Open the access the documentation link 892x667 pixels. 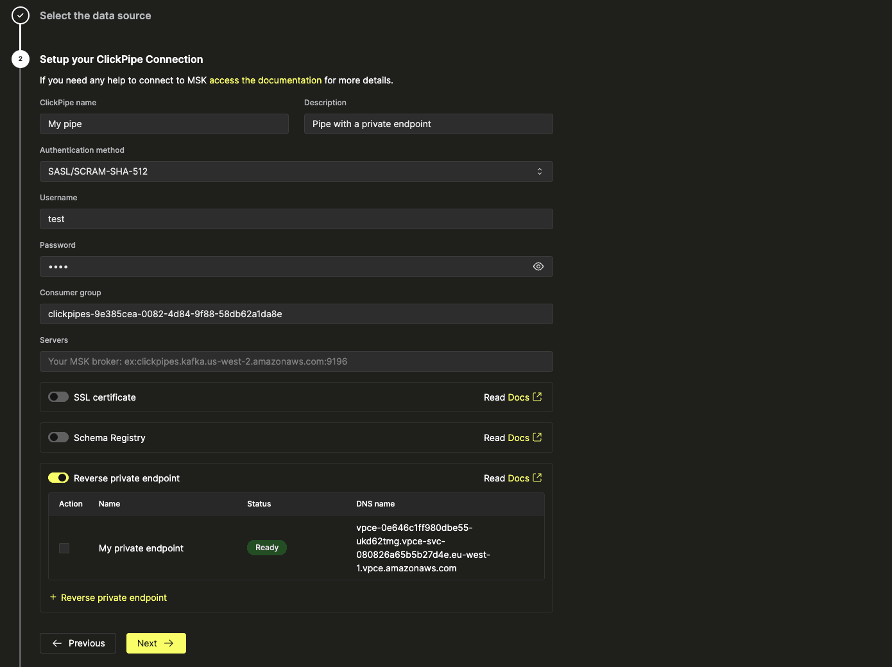265,80
